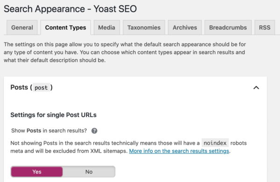
Task: Click the Search Appearance - Yoast SEO title
Action: point(70,9)
